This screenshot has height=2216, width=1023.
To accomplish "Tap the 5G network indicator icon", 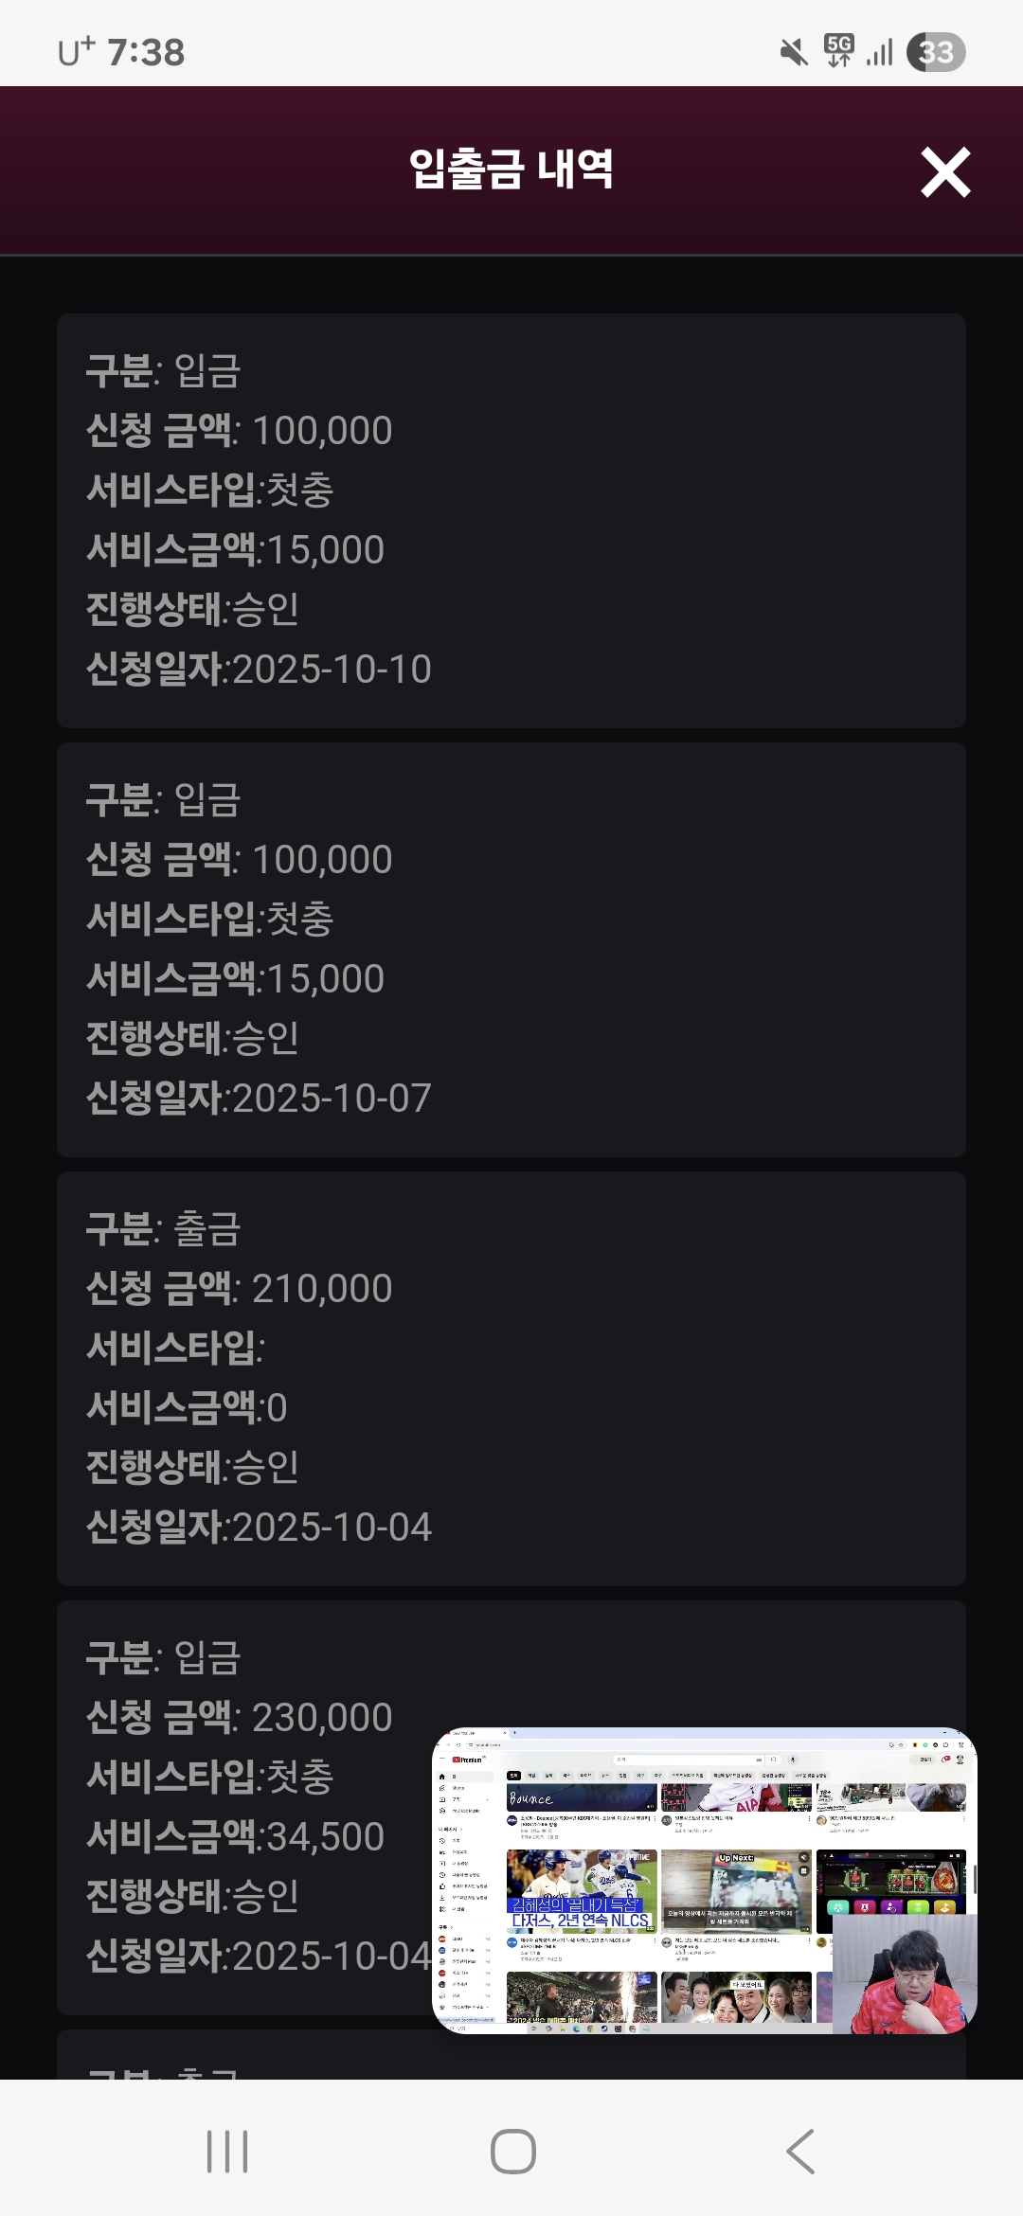I will click(x=838, y=51).
